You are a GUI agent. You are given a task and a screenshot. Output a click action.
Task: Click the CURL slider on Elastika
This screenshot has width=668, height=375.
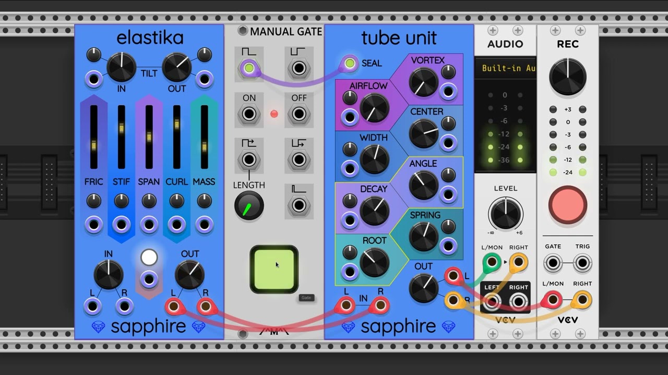[177, 137]
